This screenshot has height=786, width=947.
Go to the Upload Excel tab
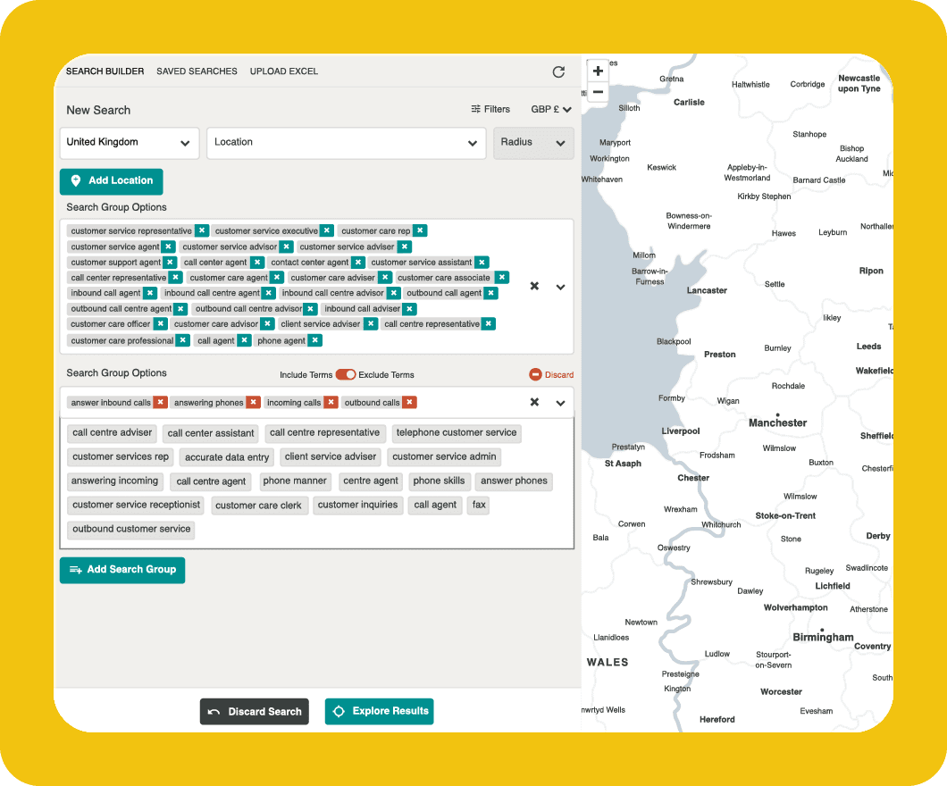(284, 71)
